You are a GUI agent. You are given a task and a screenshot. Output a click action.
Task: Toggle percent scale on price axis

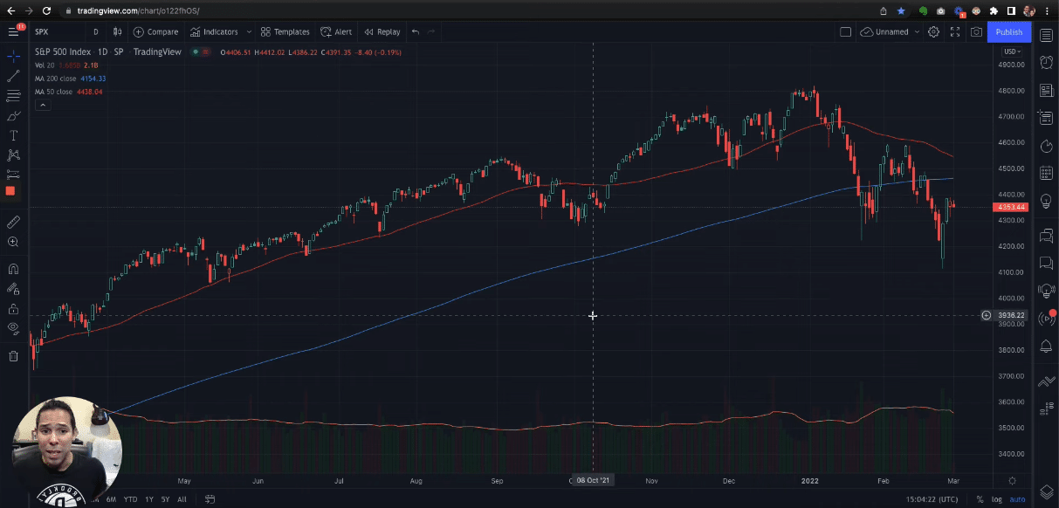pyautogui.click(x=980, y=499)
